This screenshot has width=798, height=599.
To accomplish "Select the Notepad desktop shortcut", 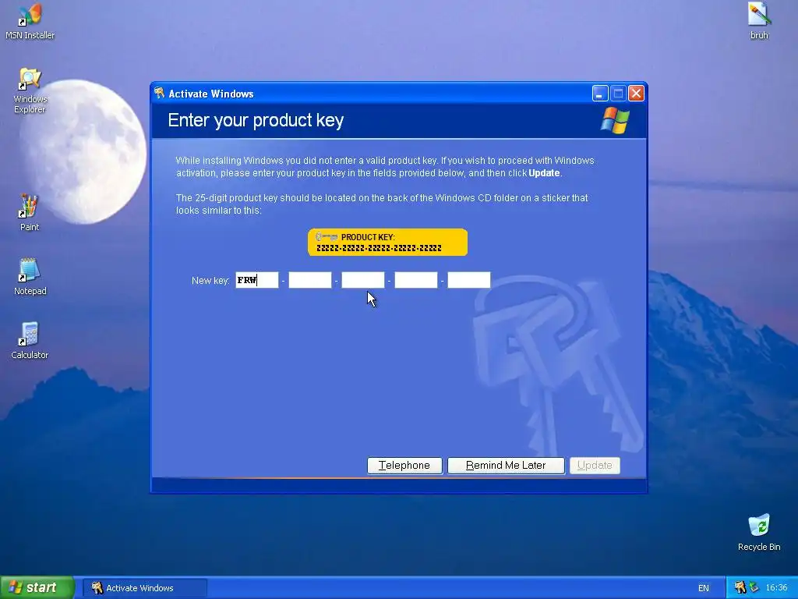I will coord(30,277).
